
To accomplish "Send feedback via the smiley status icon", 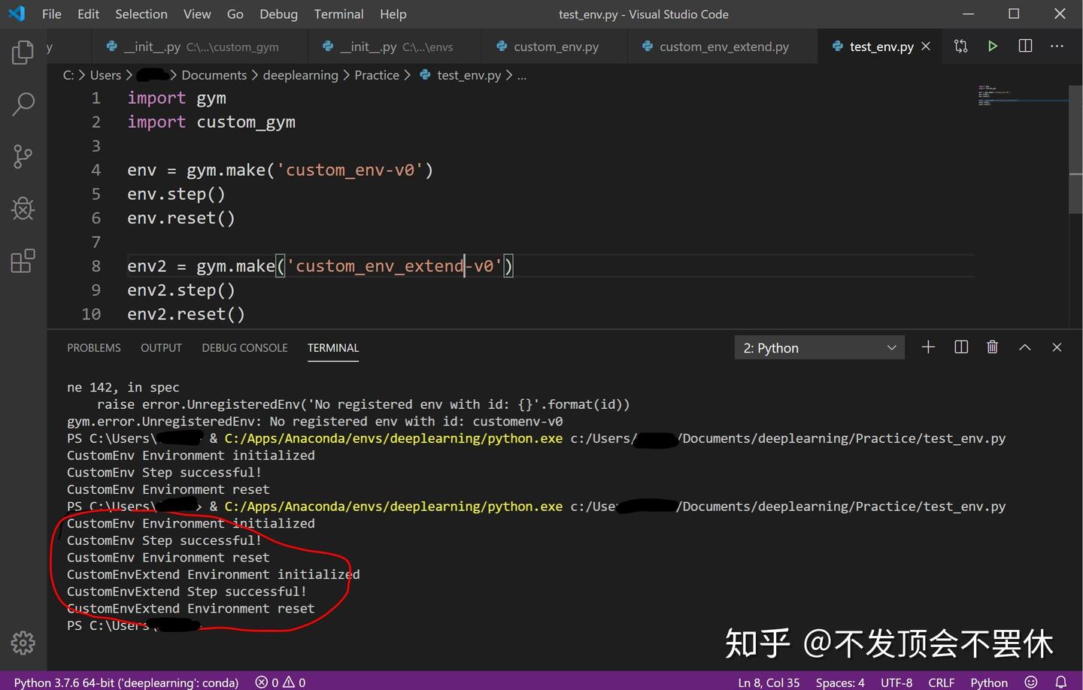I will pyautogui.click(x=1031, y=682).
